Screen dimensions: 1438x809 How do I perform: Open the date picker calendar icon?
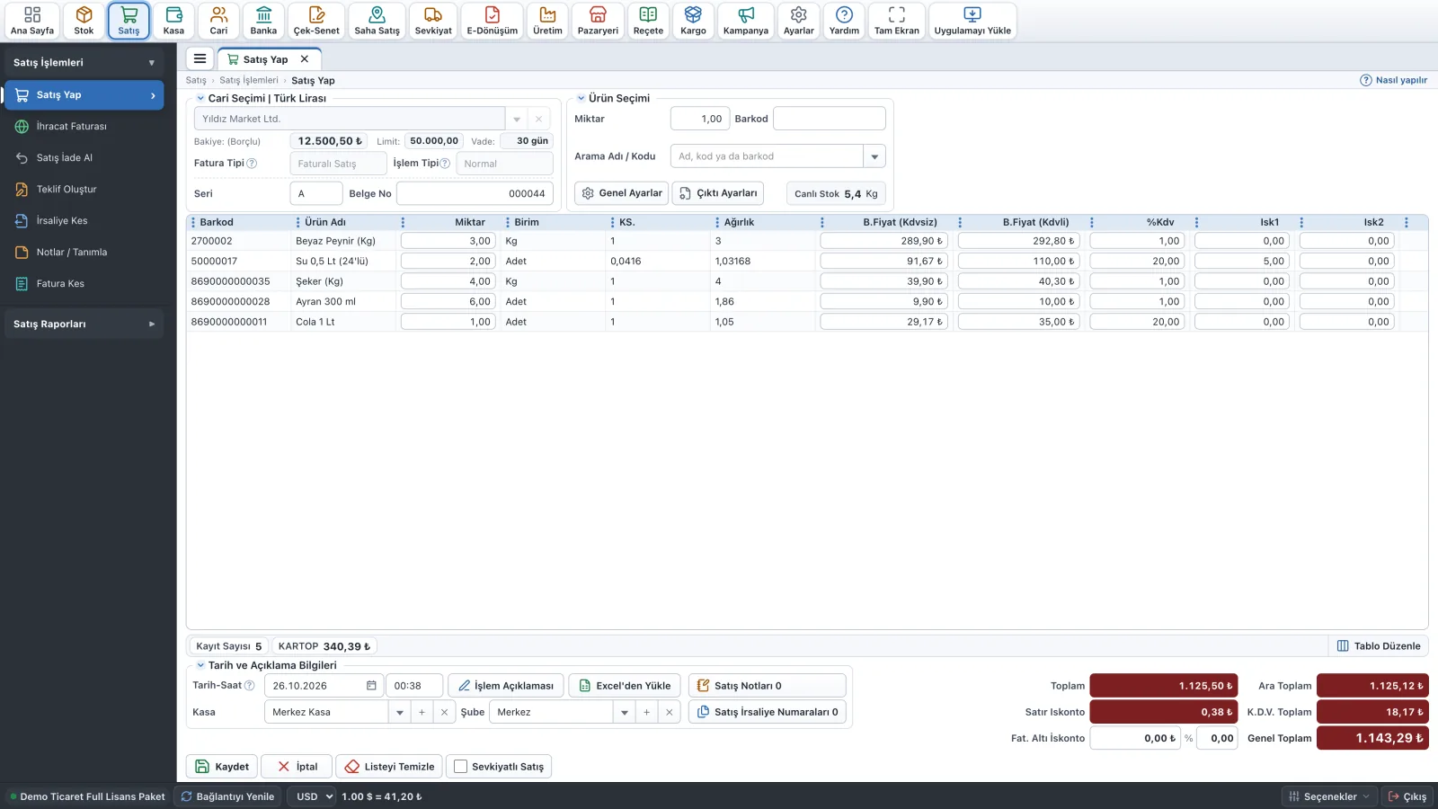pyautogui.click(x=371, y=686)
